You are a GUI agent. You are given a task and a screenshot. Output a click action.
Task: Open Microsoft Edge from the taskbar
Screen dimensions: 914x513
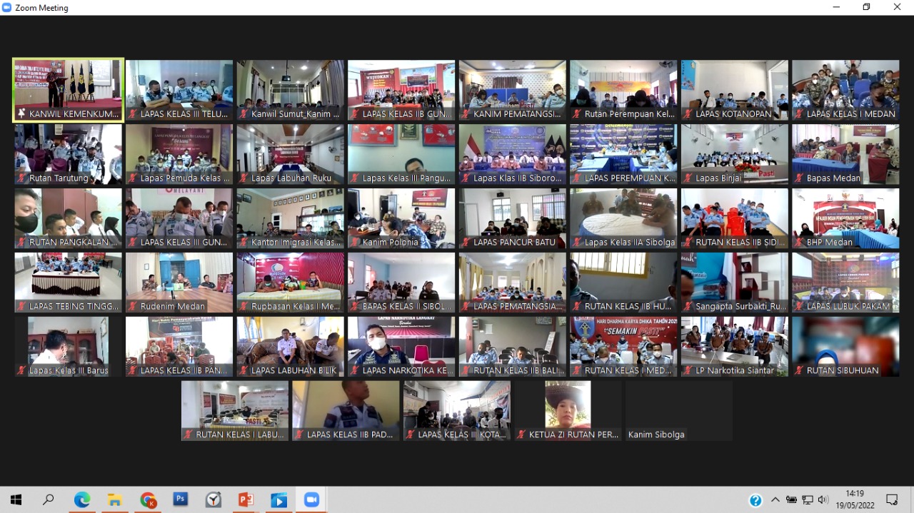point(82,500)
